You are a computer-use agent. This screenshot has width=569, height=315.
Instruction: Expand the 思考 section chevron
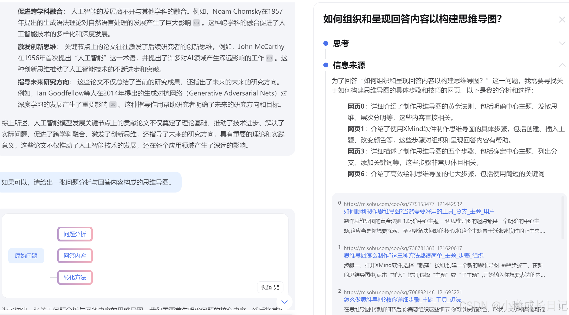point(562,43)
